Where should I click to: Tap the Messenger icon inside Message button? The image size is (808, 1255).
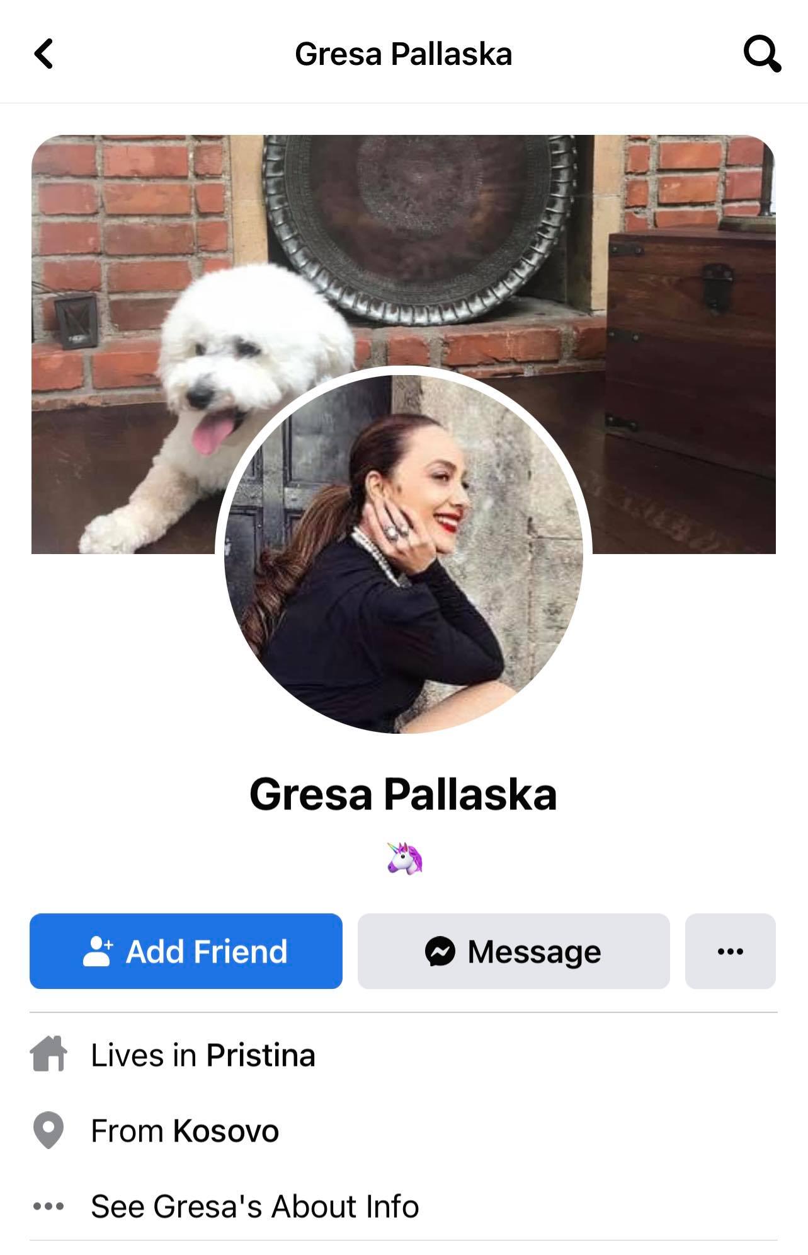(440, 951)
